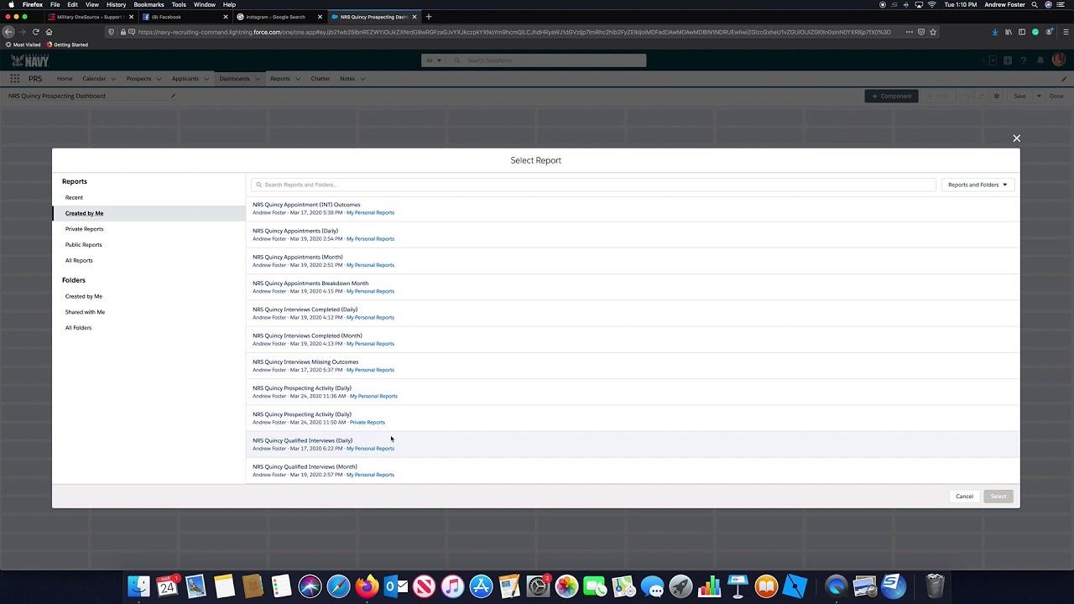Open Shared with Me folders
This screenshot has width=1074, height=604.
click(x=85, y=312)
